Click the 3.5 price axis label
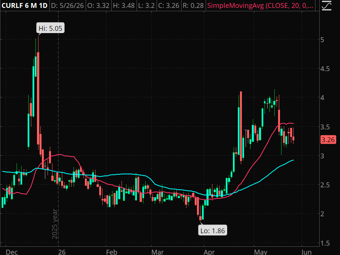Viewport: 340px width, 255px height. [325, 127]
